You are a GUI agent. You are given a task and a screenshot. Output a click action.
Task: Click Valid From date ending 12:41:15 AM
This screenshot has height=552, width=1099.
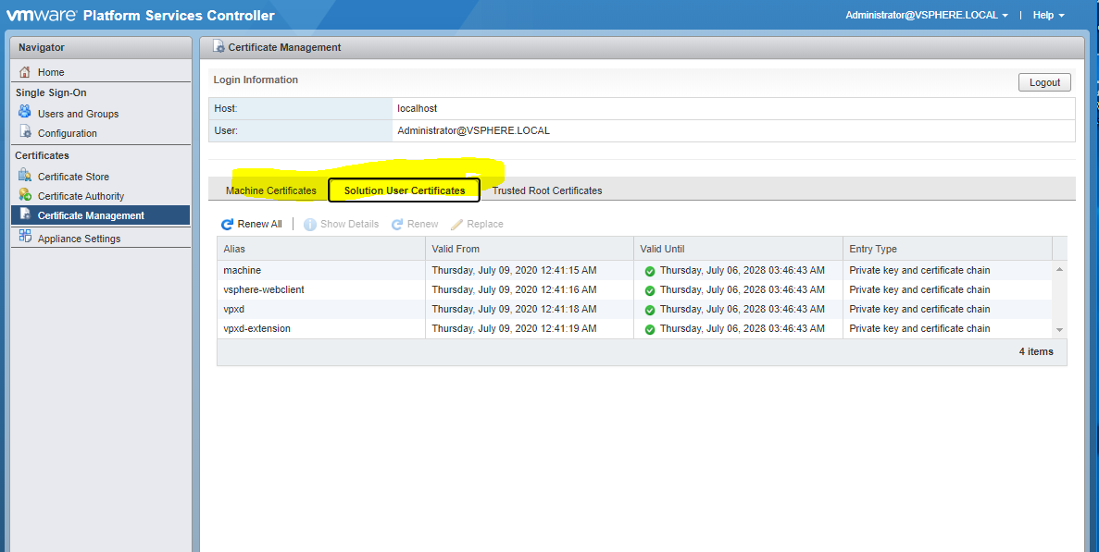pyautogui.click(x=514, y=270)
